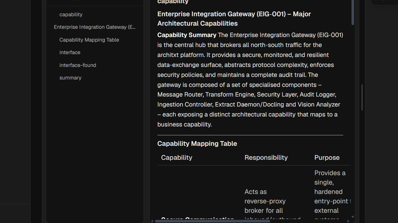Click the horizontal scrollbar left arrow

tap(152, 221)
